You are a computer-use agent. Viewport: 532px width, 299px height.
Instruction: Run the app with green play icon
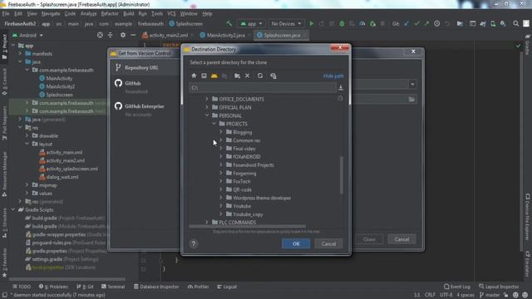[x=312, y=24]
